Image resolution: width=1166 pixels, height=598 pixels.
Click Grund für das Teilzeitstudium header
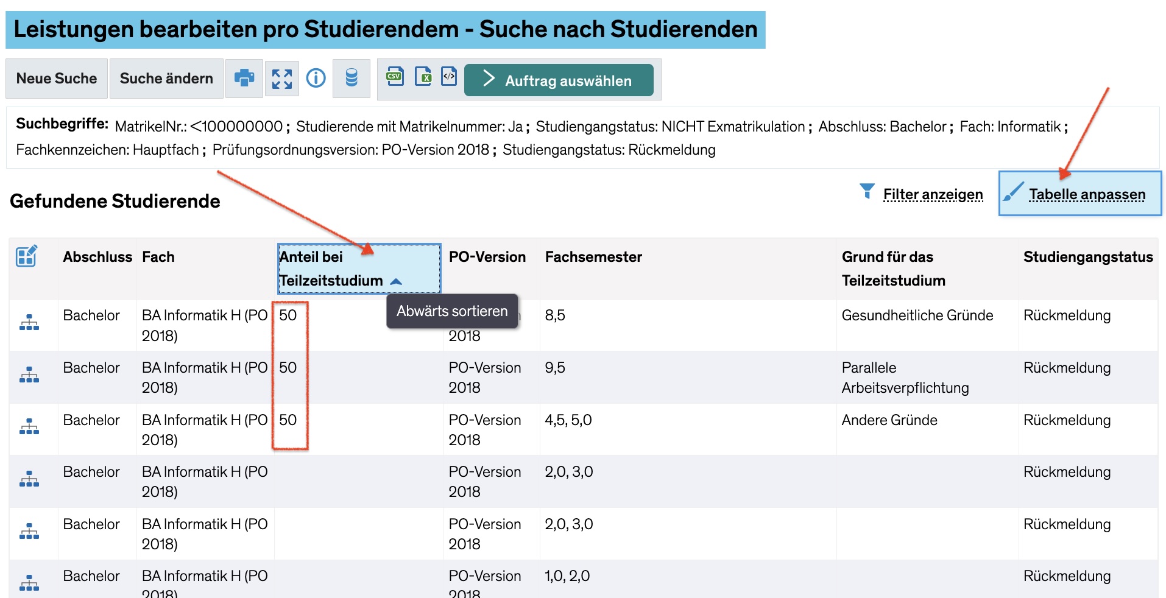[x=893, y=269]
